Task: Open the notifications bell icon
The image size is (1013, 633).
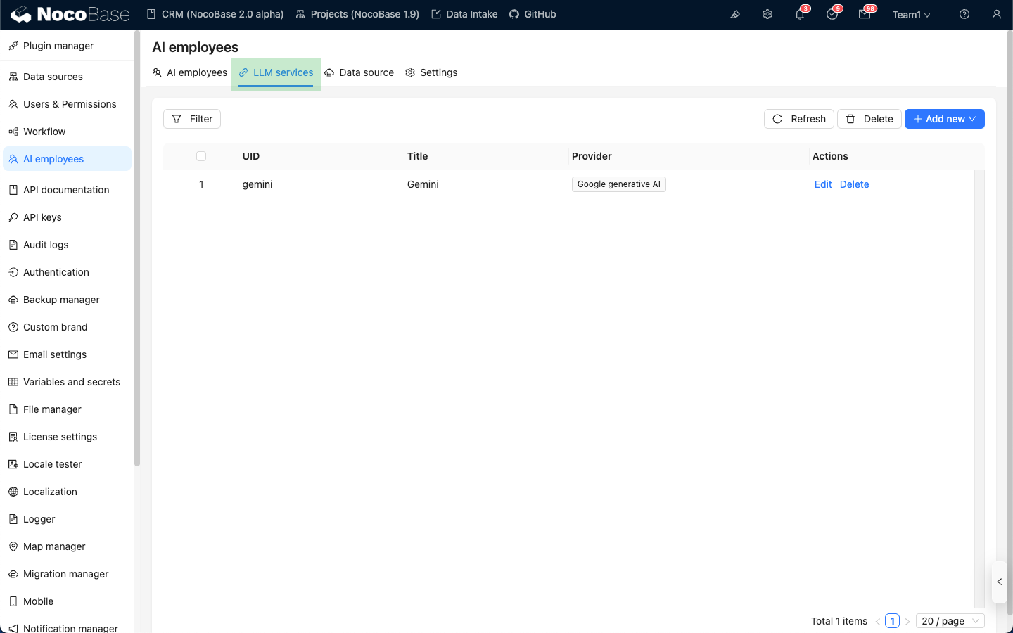Action: [x=800, y=15]
